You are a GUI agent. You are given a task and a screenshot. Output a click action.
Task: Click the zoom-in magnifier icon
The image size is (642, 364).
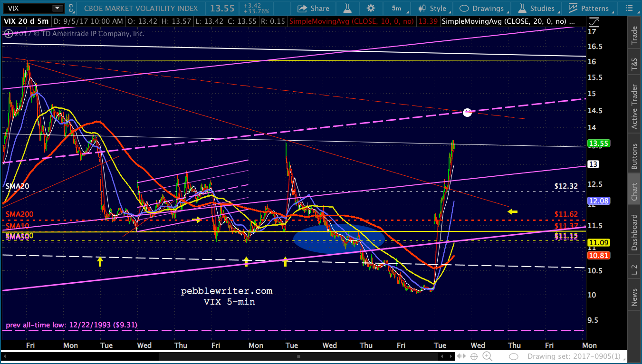(488, 356)
